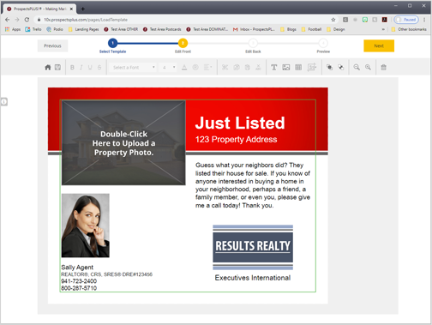Select the 123 Property Address text
The height and width of the screenshot is (325, 432).
click(x=236, y=140)
